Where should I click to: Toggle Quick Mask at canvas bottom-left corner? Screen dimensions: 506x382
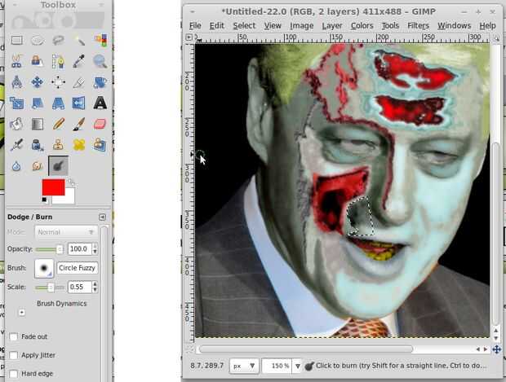[190, 349]
